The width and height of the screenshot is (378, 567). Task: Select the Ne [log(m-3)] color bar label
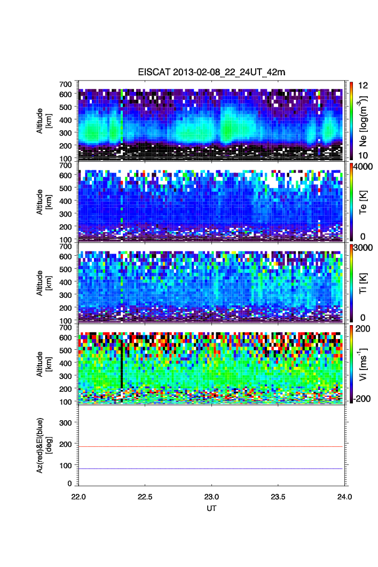coord(363,121)
